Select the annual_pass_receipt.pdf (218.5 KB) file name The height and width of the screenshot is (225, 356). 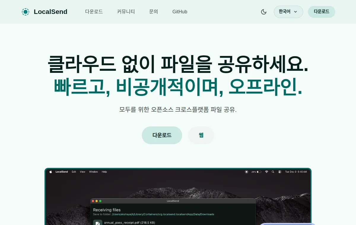click(129, 223)
